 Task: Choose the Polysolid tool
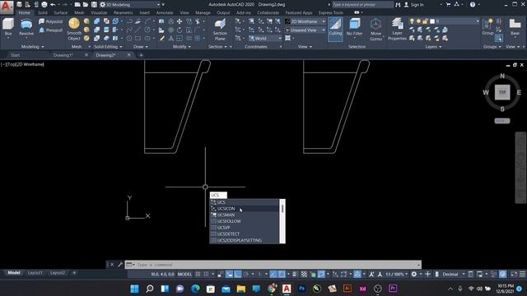[51, 21]
